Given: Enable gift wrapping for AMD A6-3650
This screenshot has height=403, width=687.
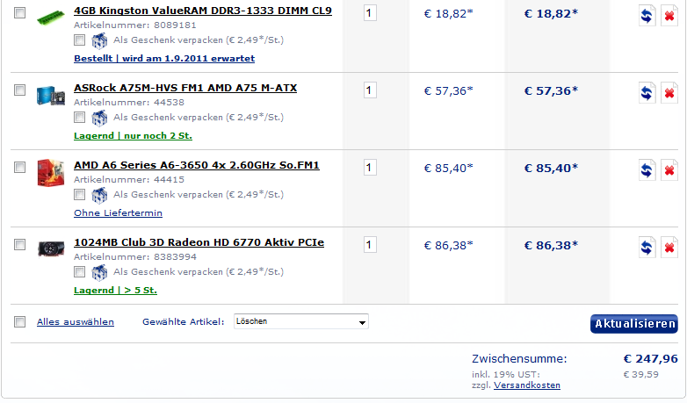Looking at the screenshot, I should pos(79,195).
